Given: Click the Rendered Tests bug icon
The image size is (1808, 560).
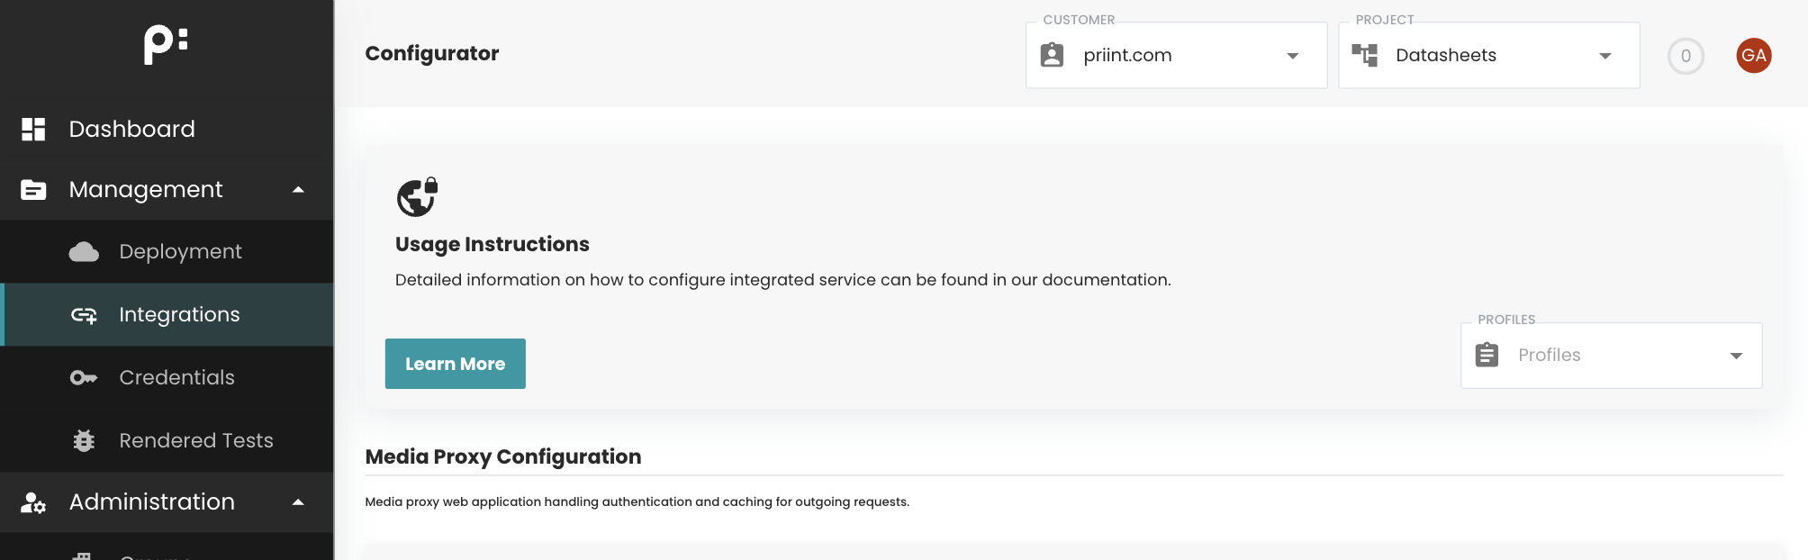Looking at the screenshot, I should coord(84,440).
